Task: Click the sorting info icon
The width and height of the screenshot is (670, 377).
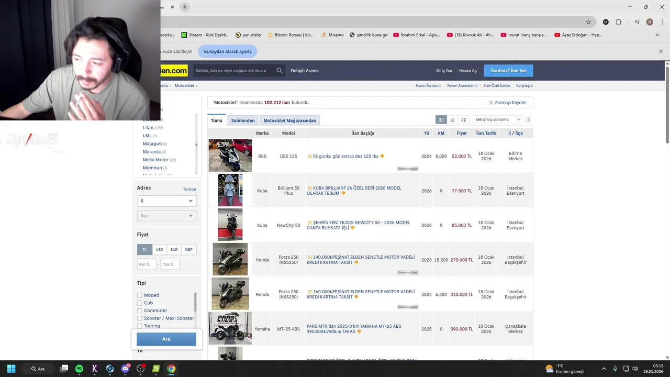Action: [x=528, y=120]
